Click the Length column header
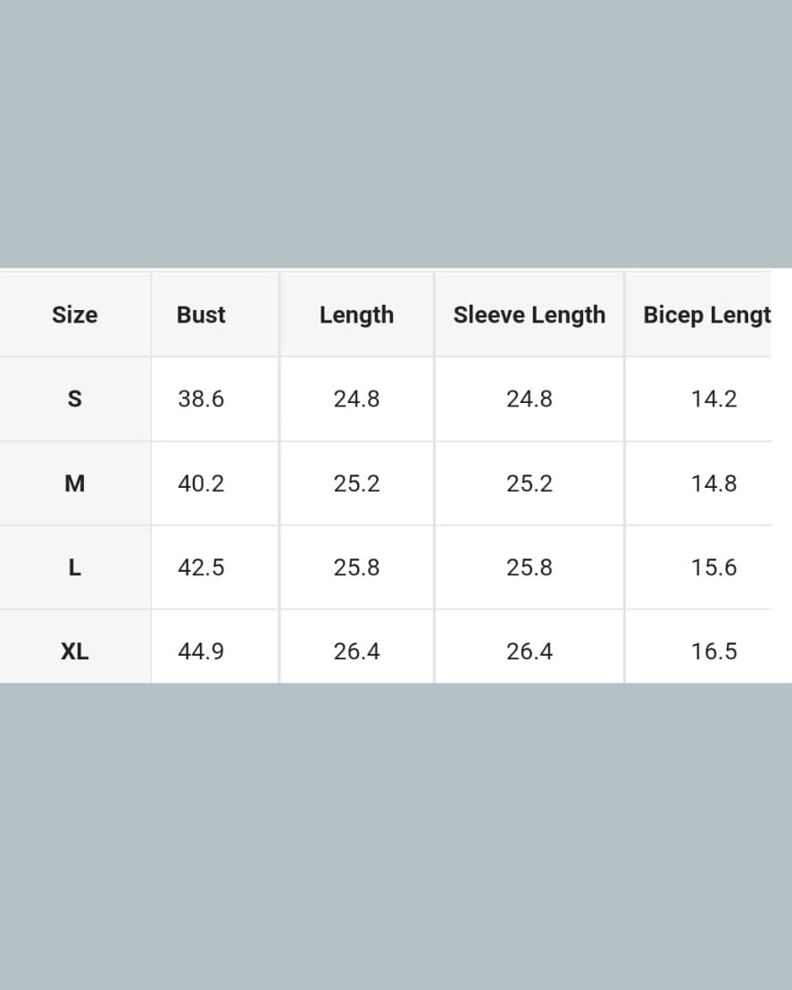The image size is (792, 990). pyautogui.click(x=356, y=315)
